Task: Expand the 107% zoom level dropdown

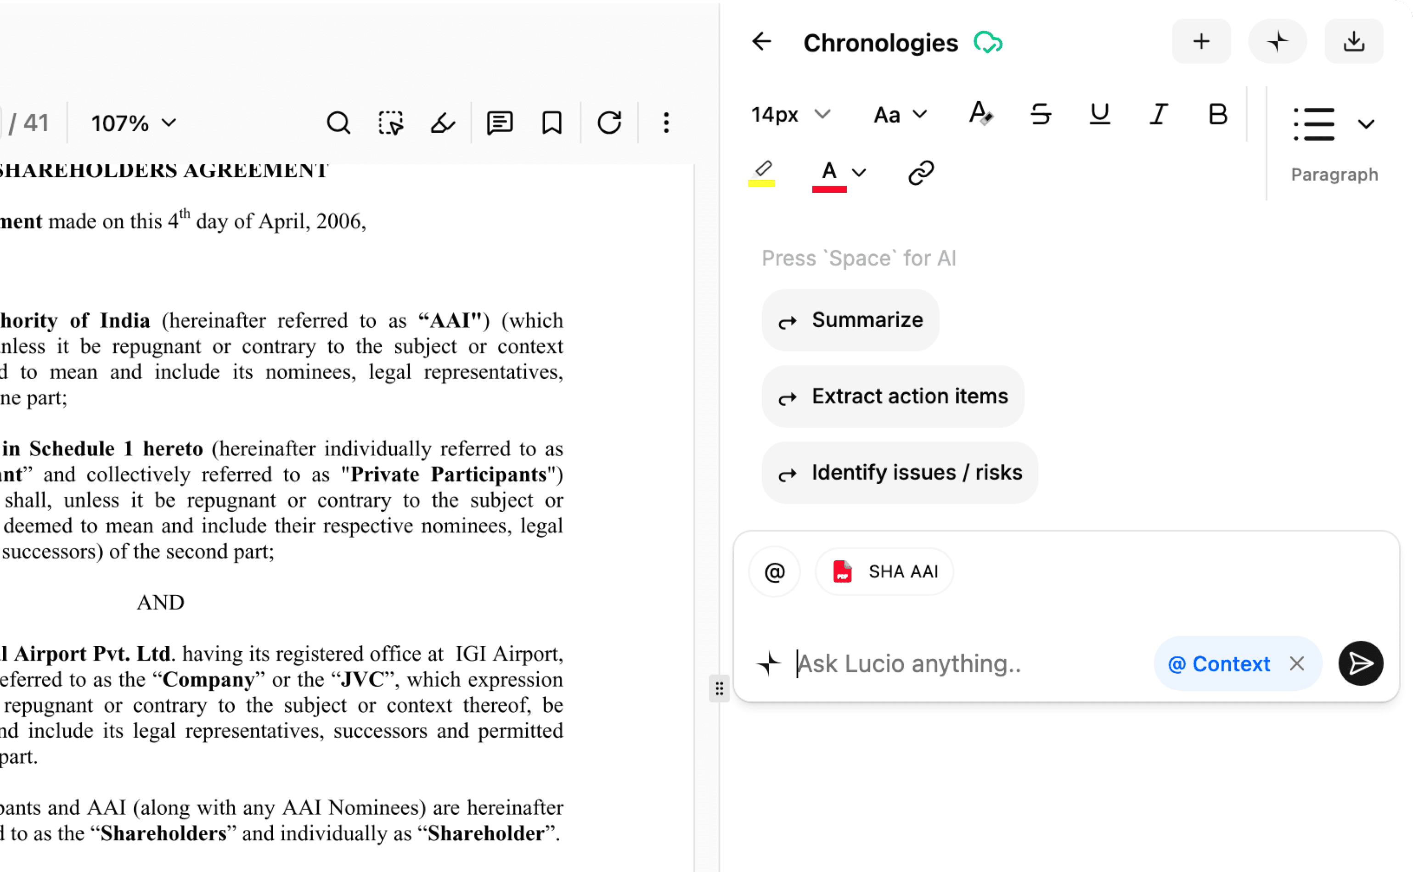Action: 134,123
